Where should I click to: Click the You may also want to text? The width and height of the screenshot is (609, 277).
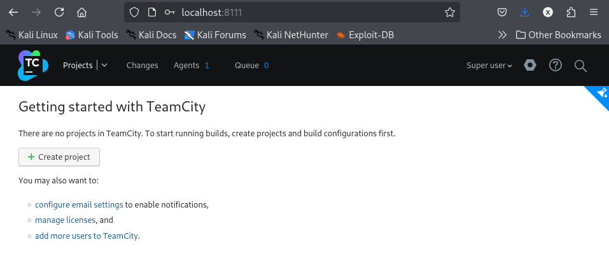coord(59,181)
